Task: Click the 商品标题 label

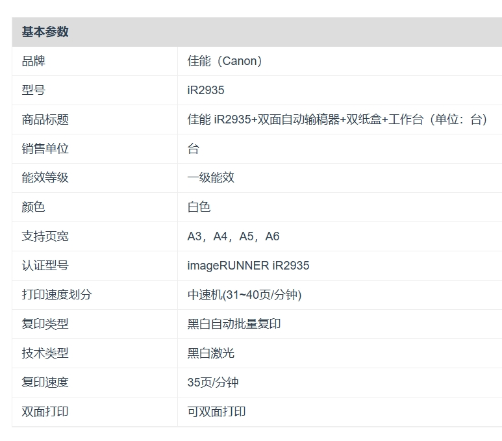Action: [45, 120]
